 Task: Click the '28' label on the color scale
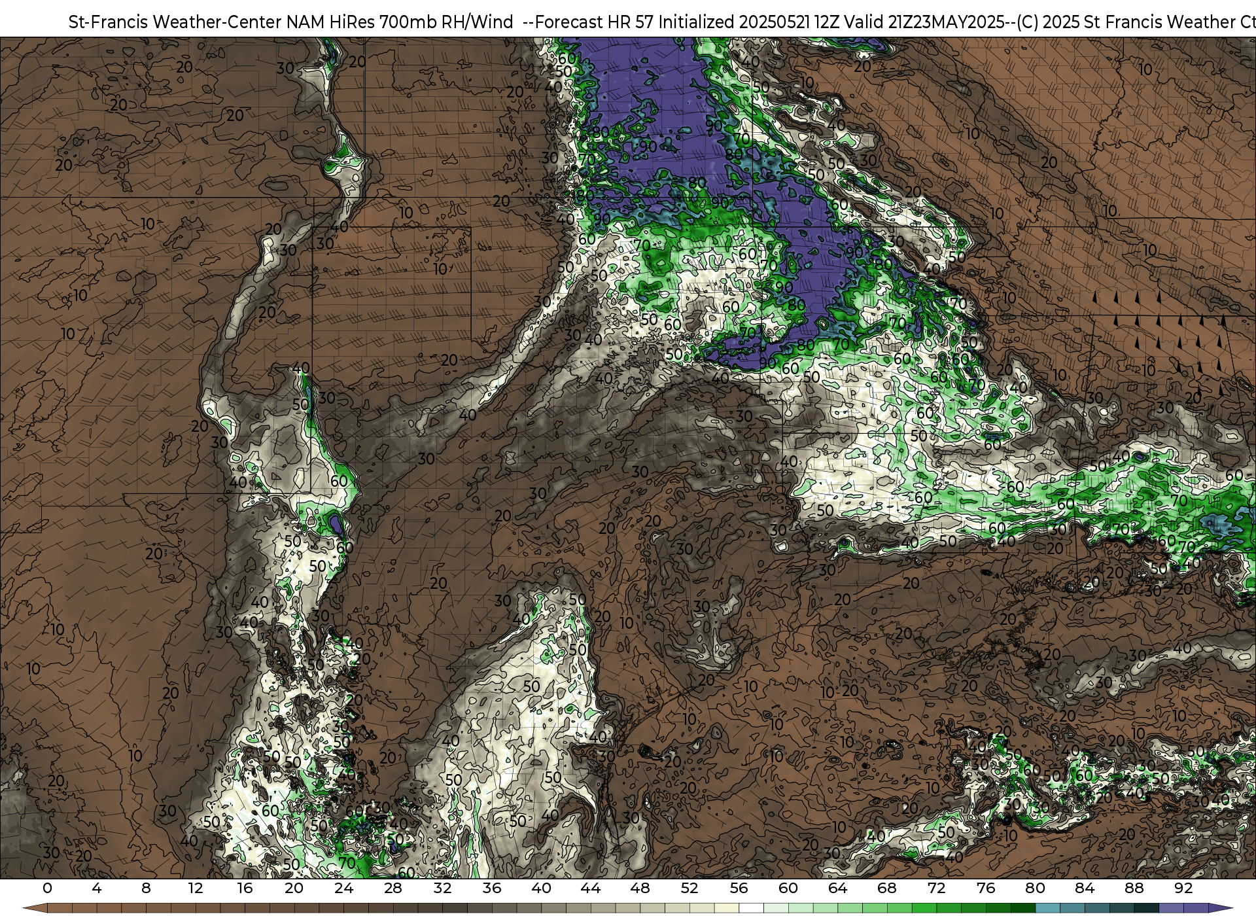point(393,889)
